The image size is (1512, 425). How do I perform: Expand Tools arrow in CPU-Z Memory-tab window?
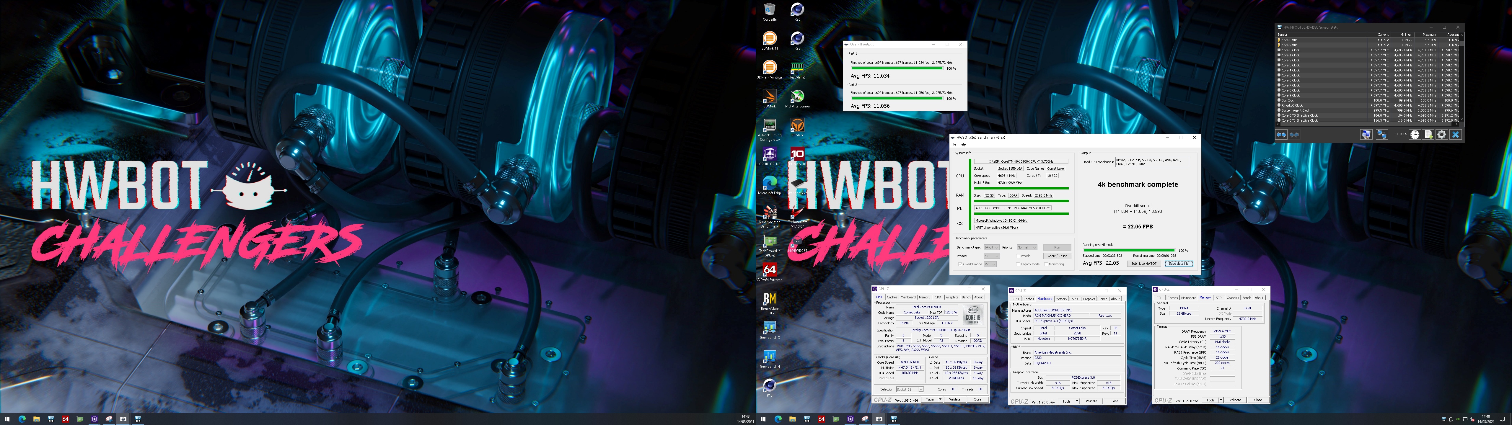[x=1221, y=400]
